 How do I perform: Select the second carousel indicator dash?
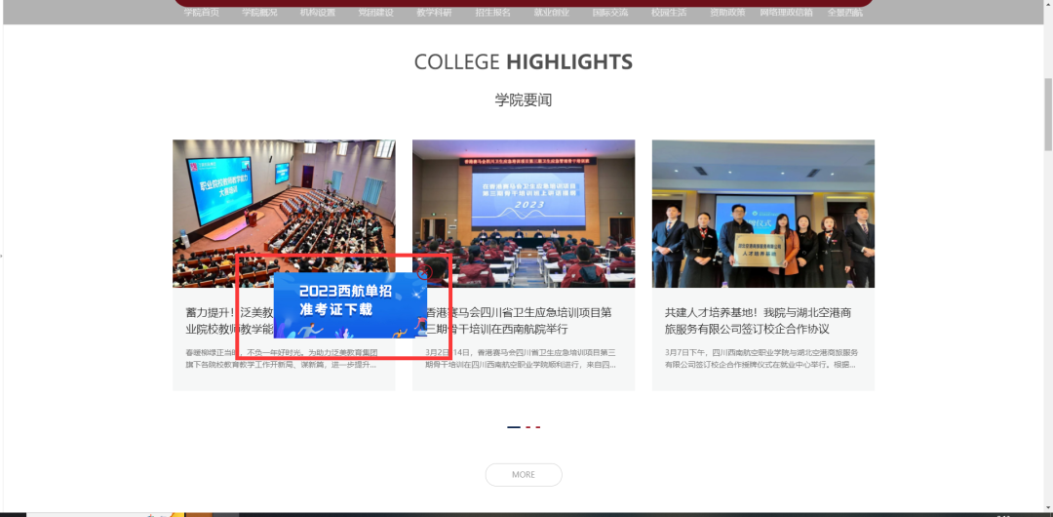pos(528,427)
